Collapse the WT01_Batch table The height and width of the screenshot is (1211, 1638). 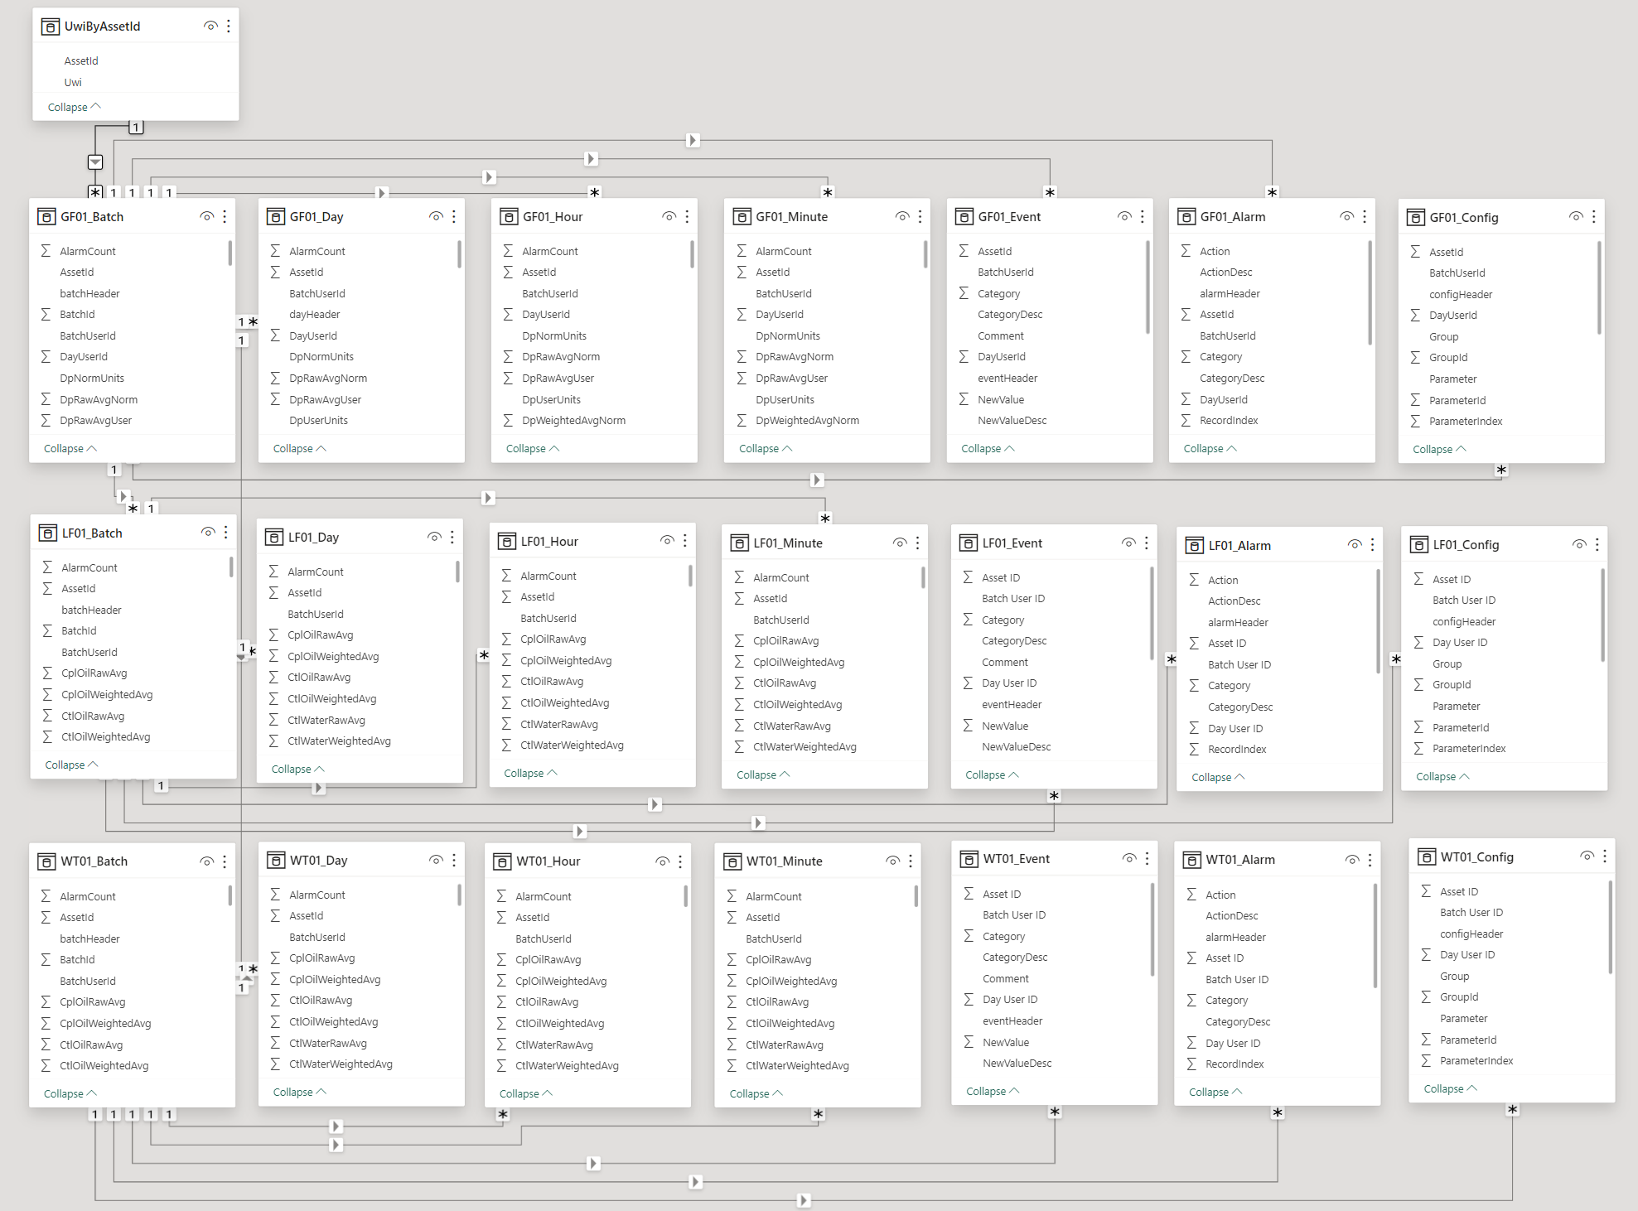(x=70, y=1093)
